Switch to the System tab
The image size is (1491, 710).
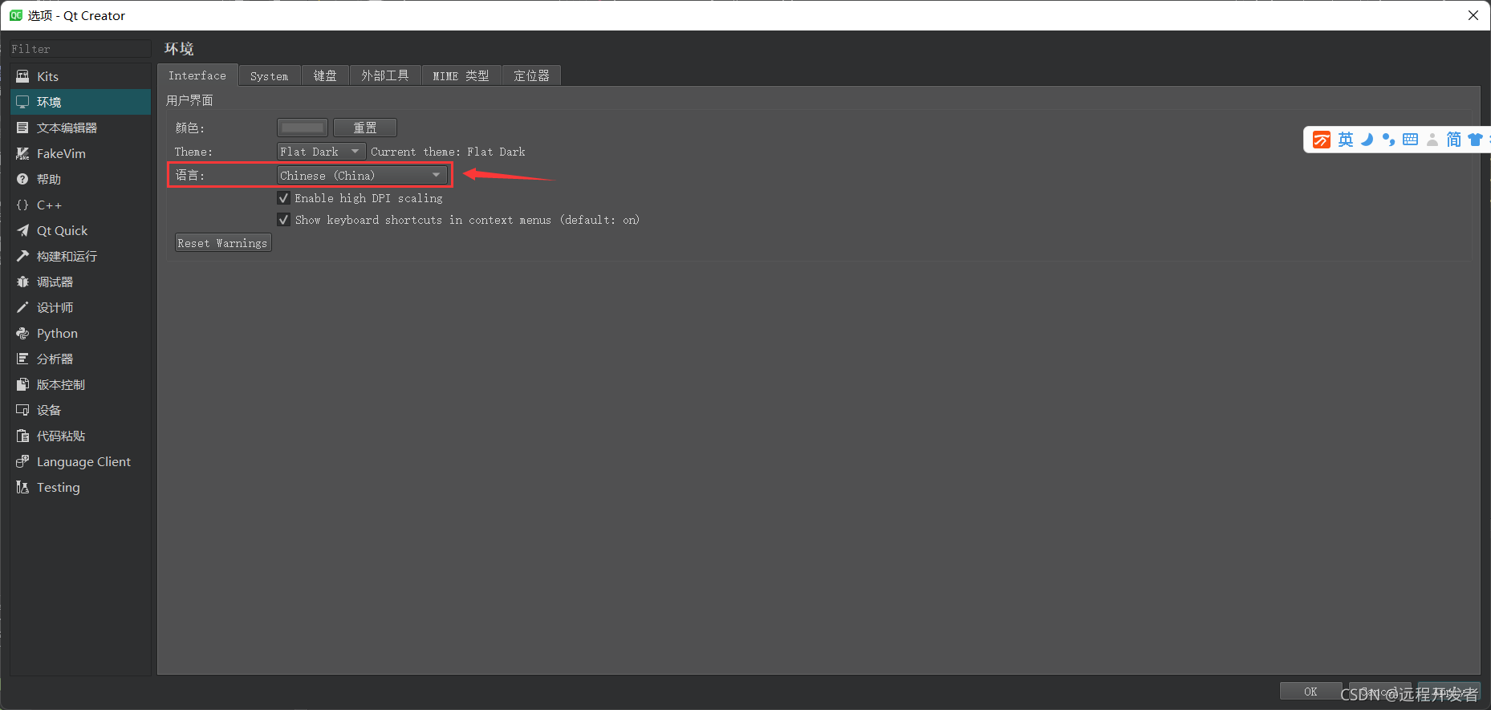pos(270,76)
